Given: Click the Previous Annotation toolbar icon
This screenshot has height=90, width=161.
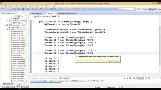Looking at the screenshot, I should [70, 9].
